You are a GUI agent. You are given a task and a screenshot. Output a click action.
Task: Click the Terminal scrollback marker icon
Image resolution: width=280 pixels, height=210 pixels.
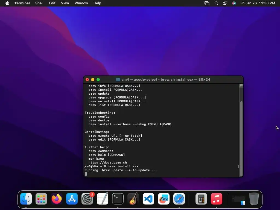coord(241,86)
